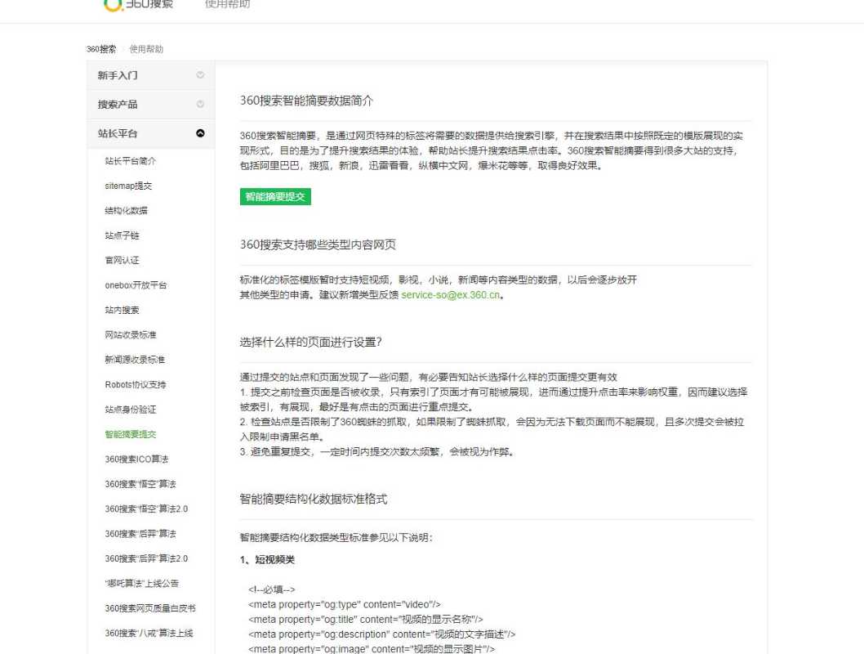Click the service-so@ex.360.cn email link

pyautogui.click(x=451, y=294)
